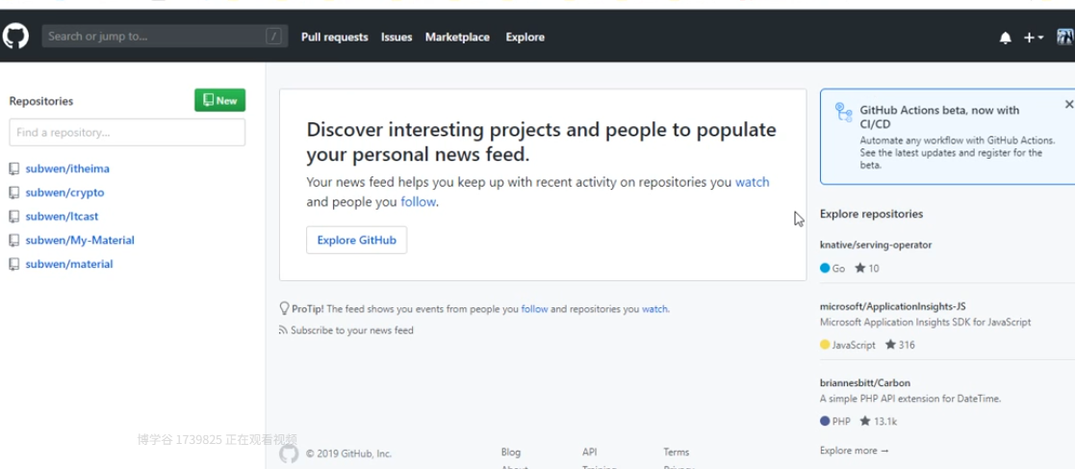Open the Terms footer link
Image resolution: width=1075 pixels, height=469 pixels.
676,453
